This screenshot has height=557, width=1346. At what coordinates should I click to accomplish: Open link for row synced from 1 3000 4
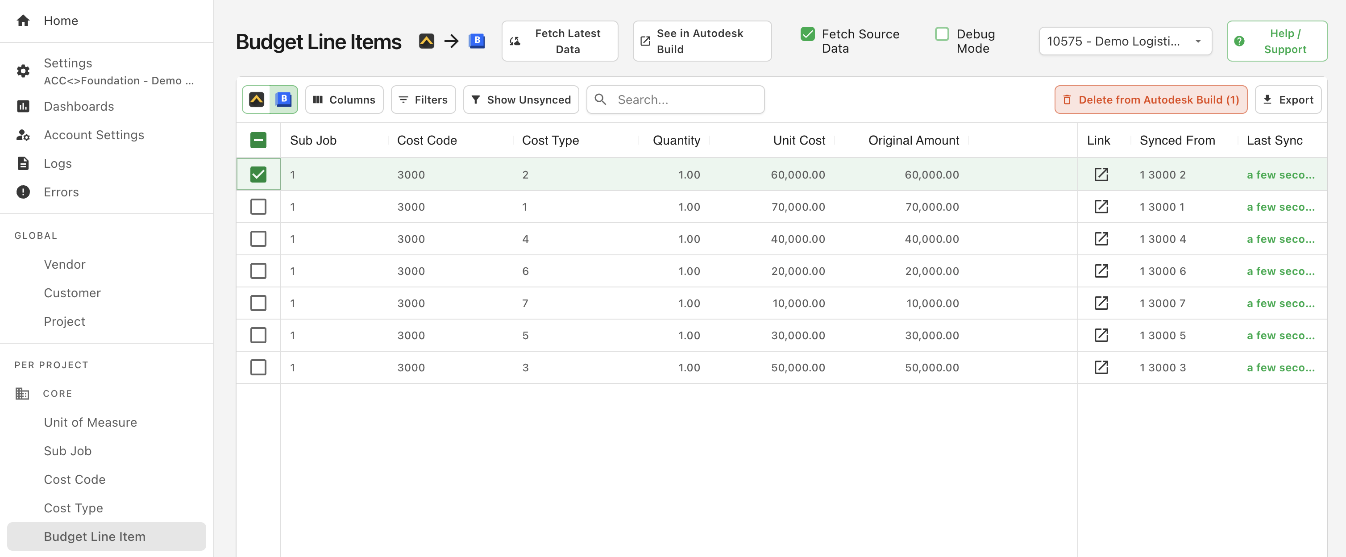pyautogui.click(x=1101, y=239)
